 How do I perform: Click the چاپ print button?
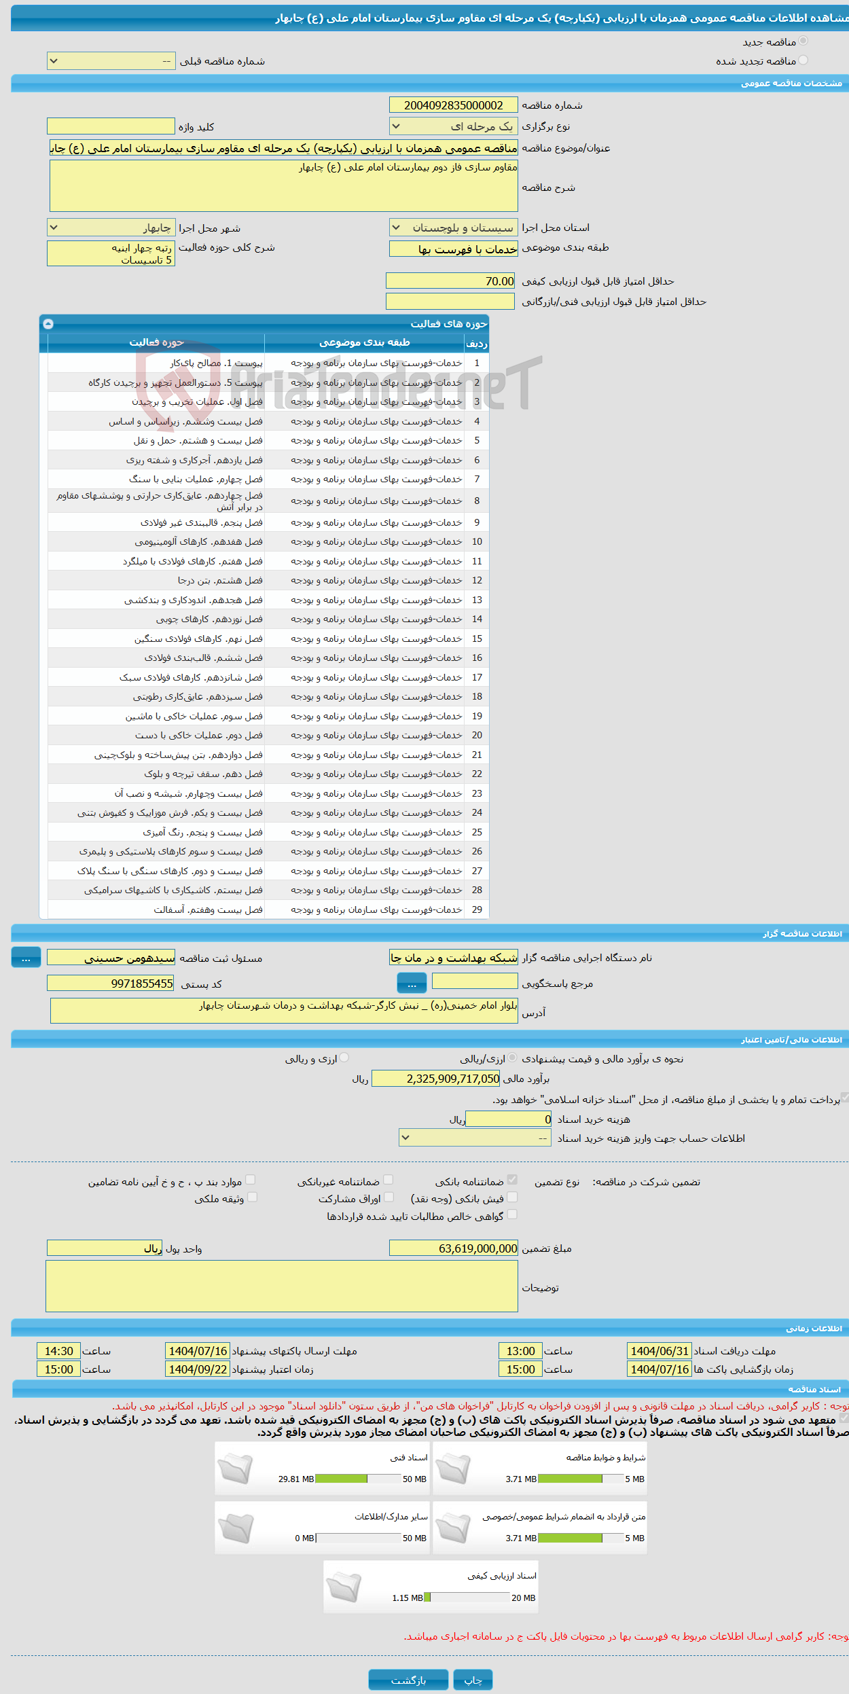click(473, 1680)
